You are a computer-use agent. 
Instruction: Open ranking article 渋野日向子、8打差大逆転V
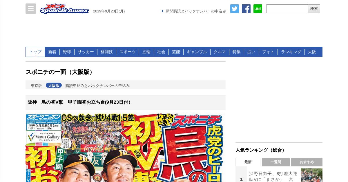point(273,176)
